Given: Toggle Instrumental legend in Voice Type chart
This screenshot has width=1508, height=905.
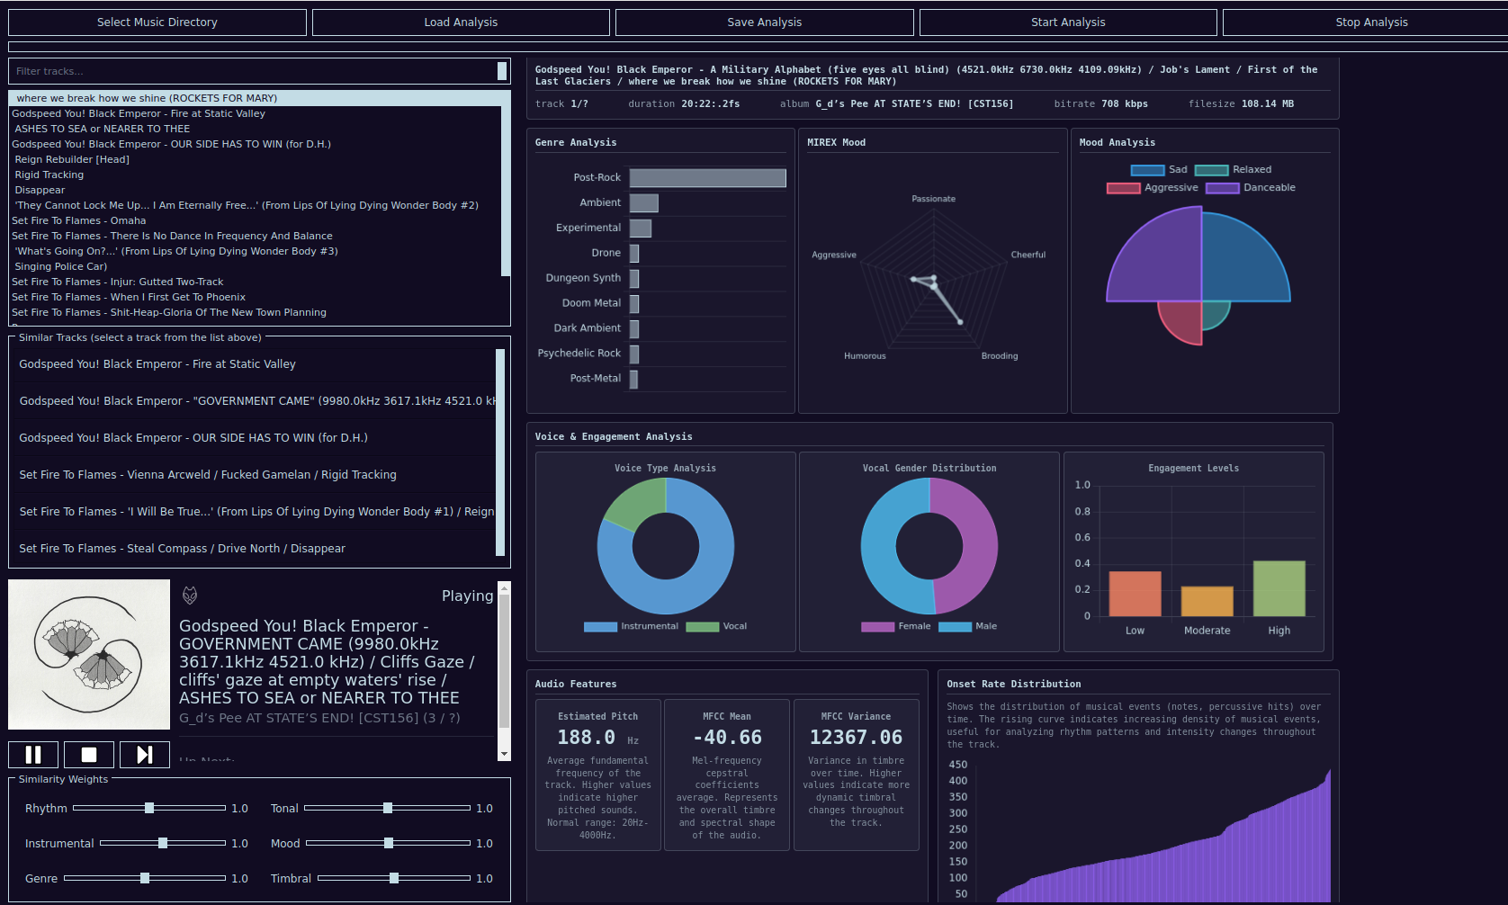Looking at the screenshot, I should click(x=600, y=627).
